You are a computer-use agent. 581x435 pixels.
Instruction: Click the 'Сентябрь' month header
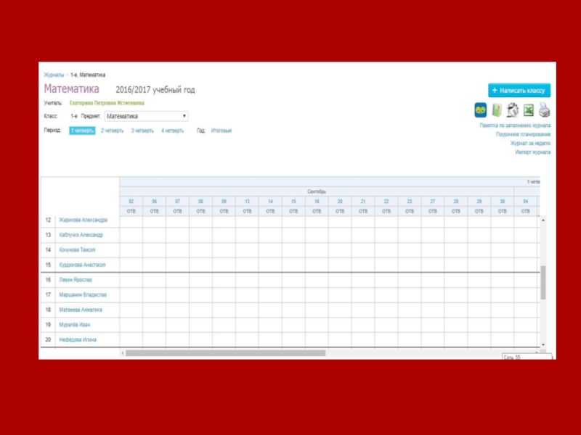(x=317, y=191)
